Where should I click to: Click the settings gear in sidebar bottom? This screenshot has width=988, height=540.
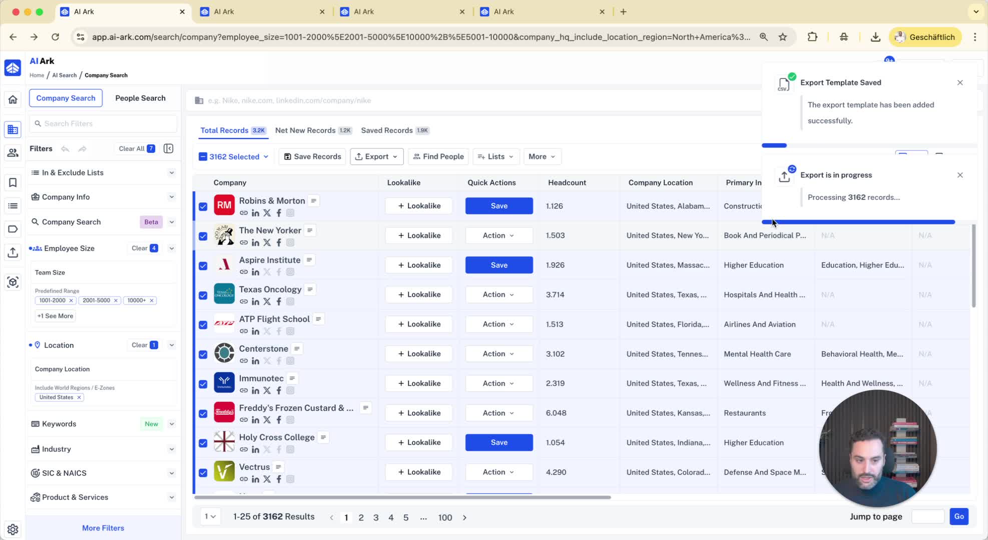pos(13,529)
